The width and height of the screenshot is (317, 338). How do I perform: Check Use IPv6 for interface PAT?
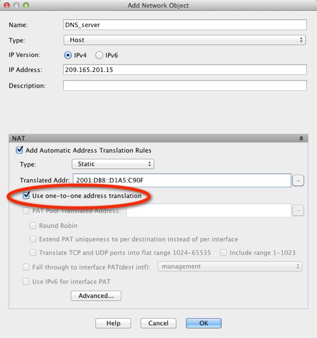[x=26, y=281]
